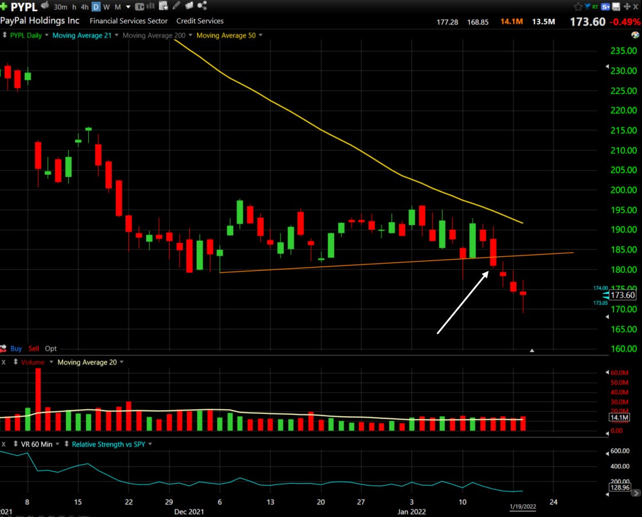Click the trade icon left of Buy
Viewport: 642px width, 517px height.
[x=3, y=348]
